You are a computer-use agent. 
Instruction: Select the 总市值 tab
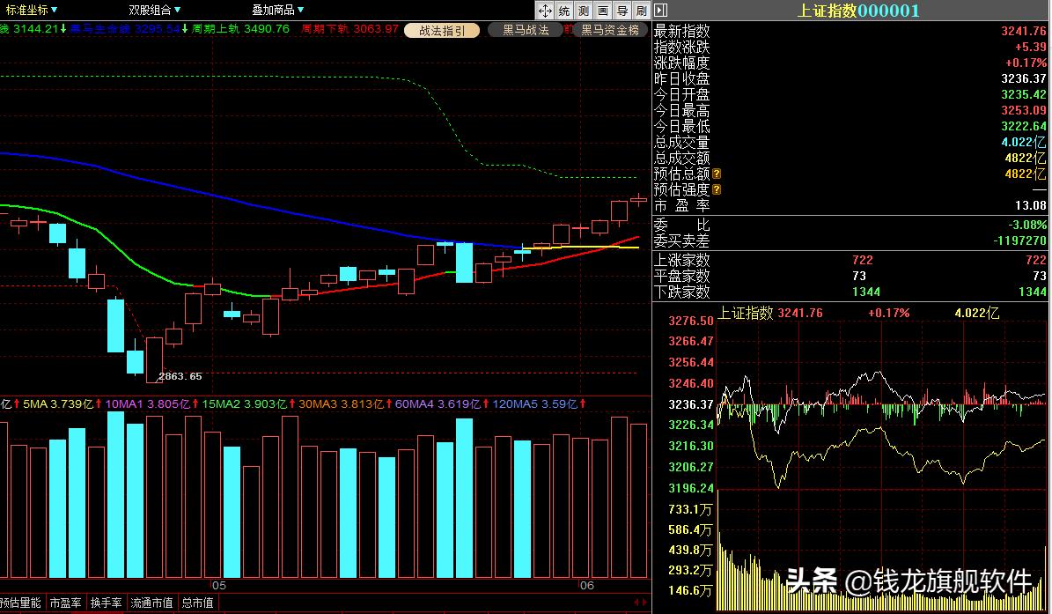tap(198, 603)
